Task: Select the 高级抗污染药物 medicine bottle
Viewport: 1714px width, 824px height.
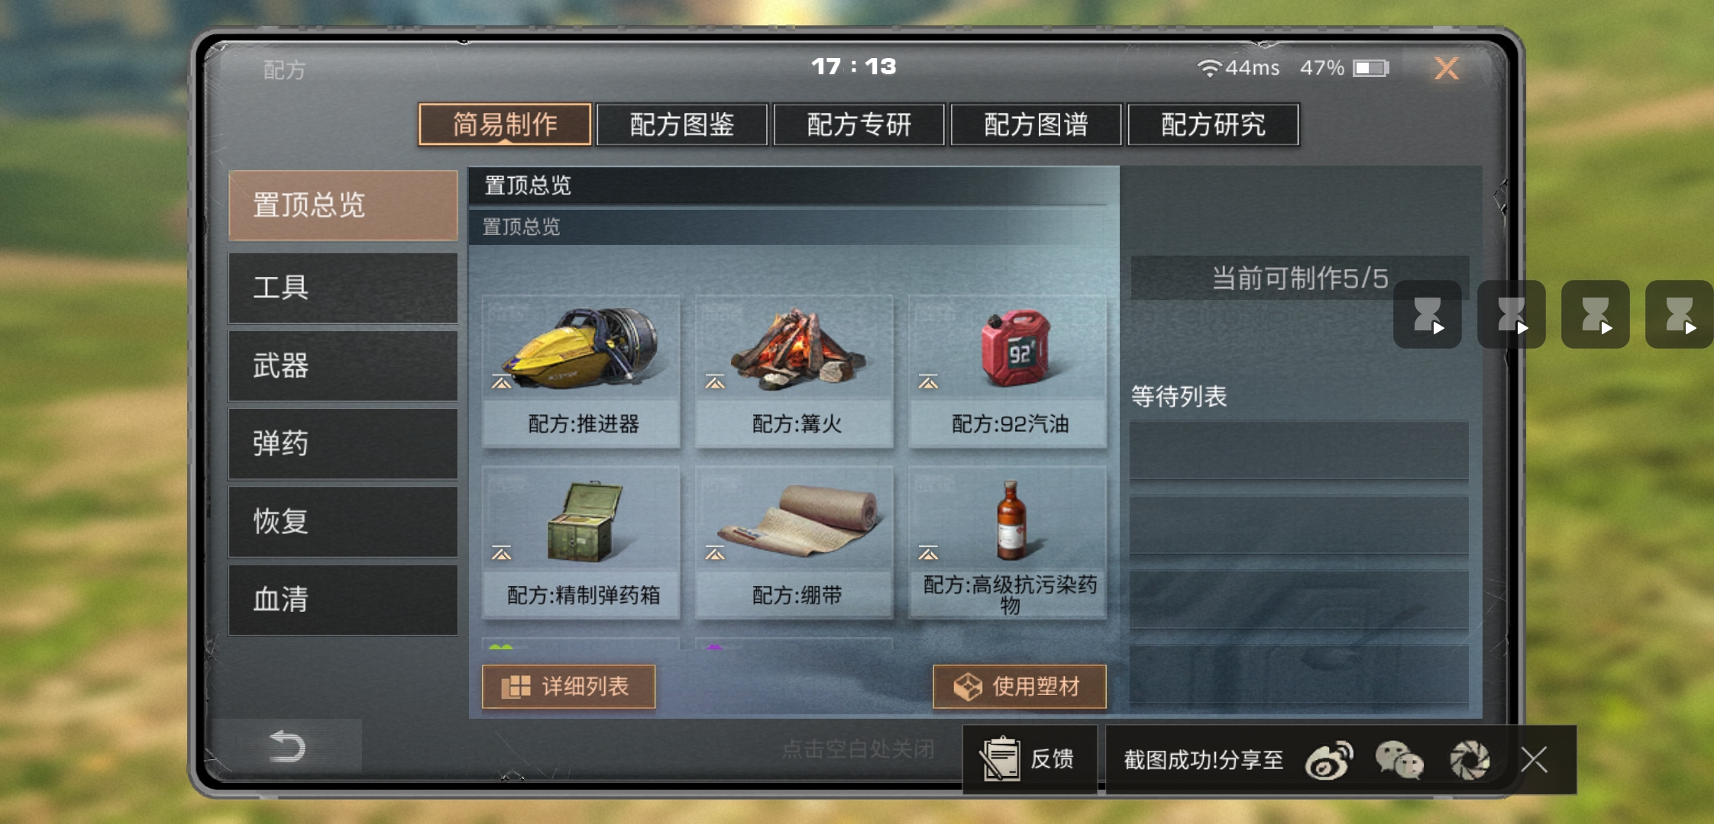Action: [x=1011, y=520]
